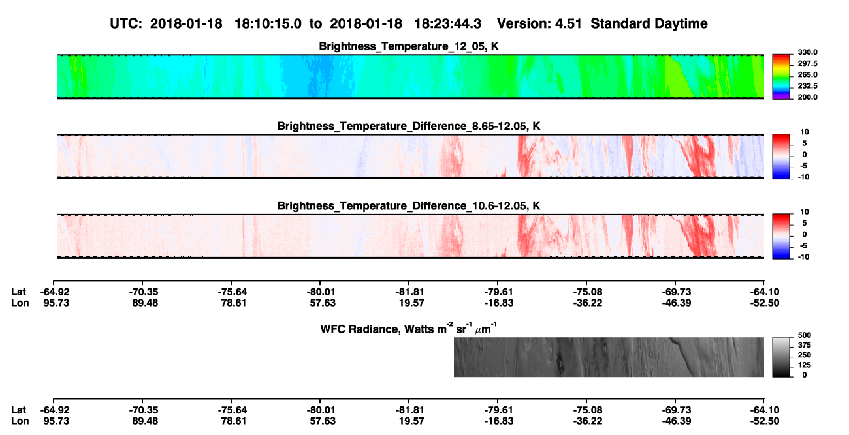Click the 375 label on radiance color bar
The image size is (849, 435).
805,345
